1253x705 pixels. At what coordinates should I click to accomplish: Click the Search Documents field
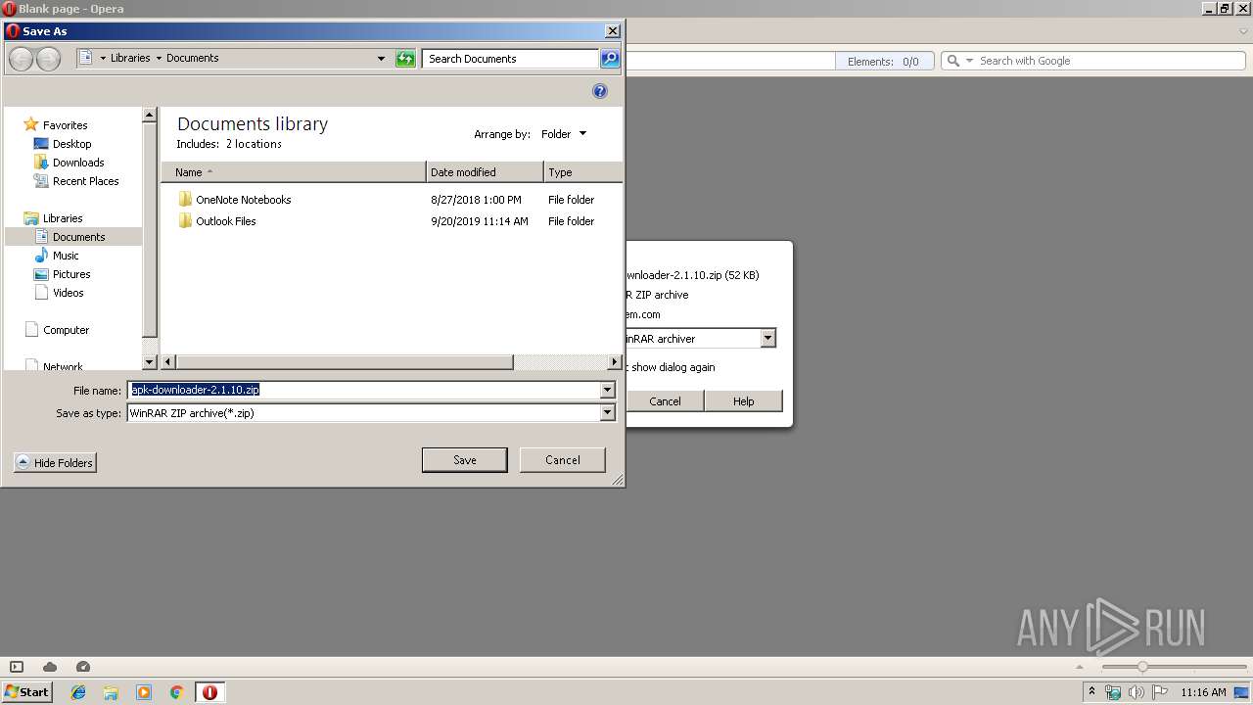(511, 59)
